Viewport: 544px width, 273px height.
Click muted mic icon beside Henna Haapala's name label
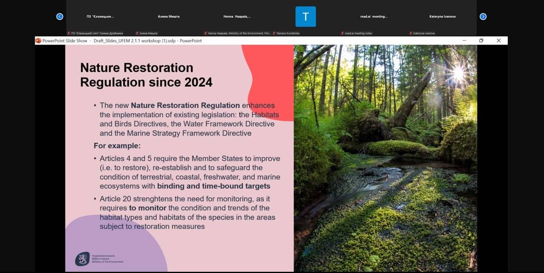point(205,33)
